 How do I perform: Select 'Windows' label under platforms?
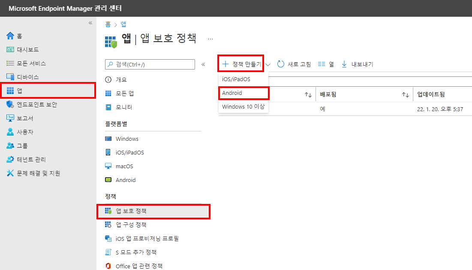click(x=127, y=139)
